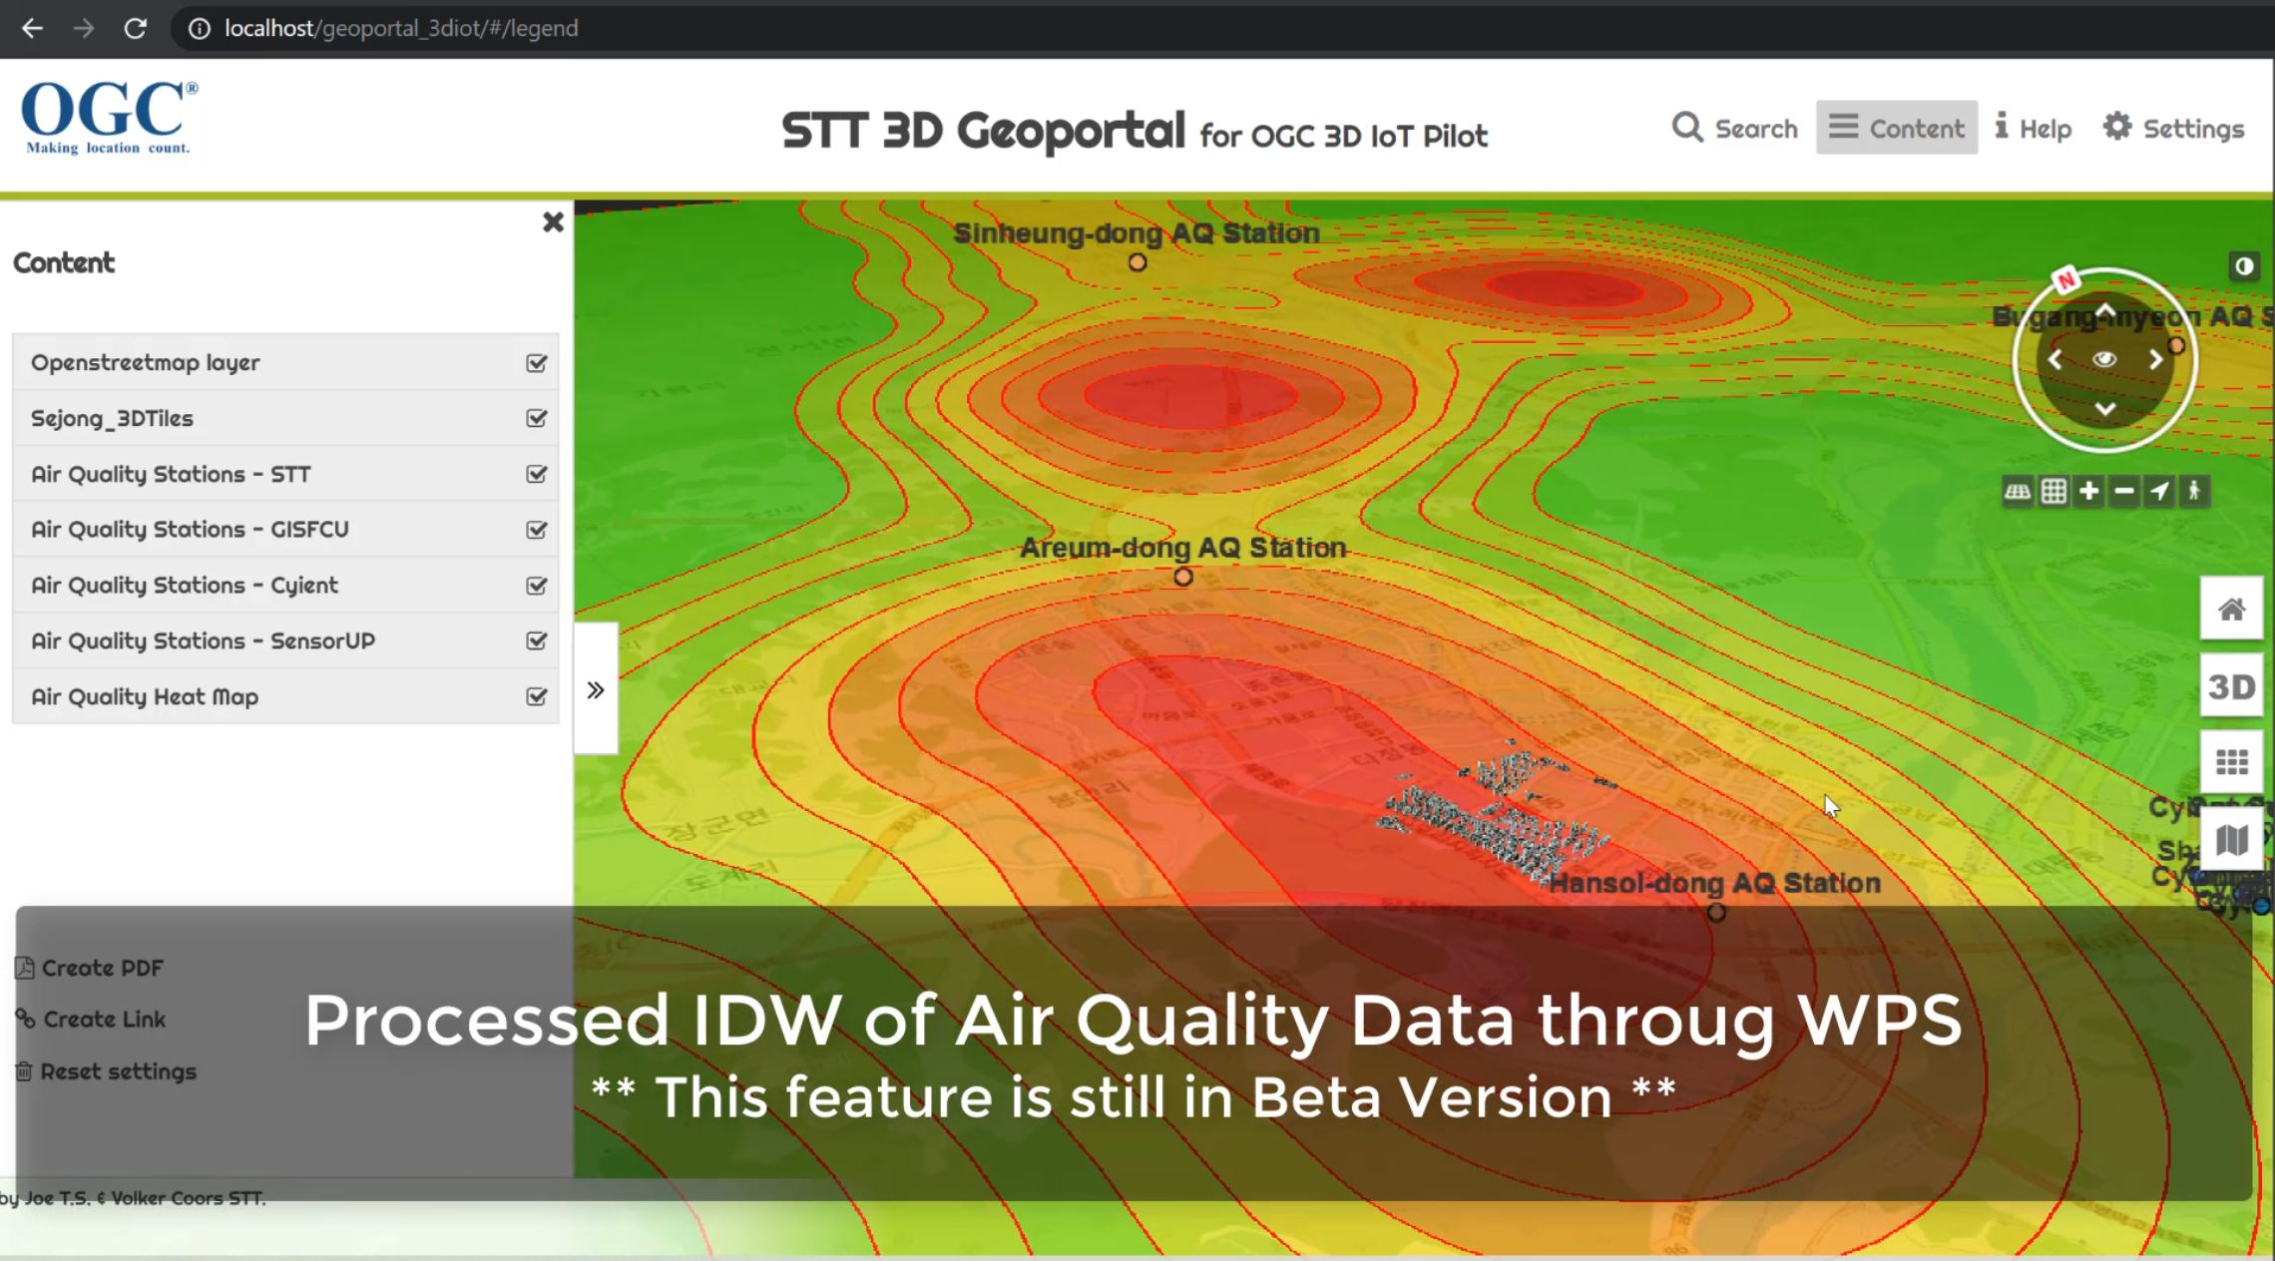Rotate view right with compass right arrow

pyautogui.click(x=2155, y=359)
